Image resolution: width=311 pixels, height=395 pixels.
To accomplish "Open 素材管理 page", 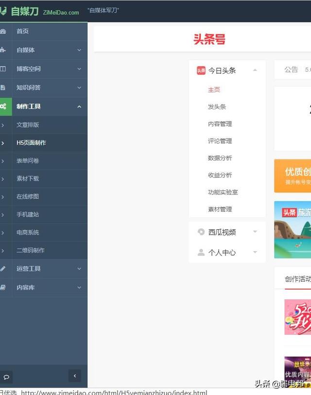I will tap(220, 209).
